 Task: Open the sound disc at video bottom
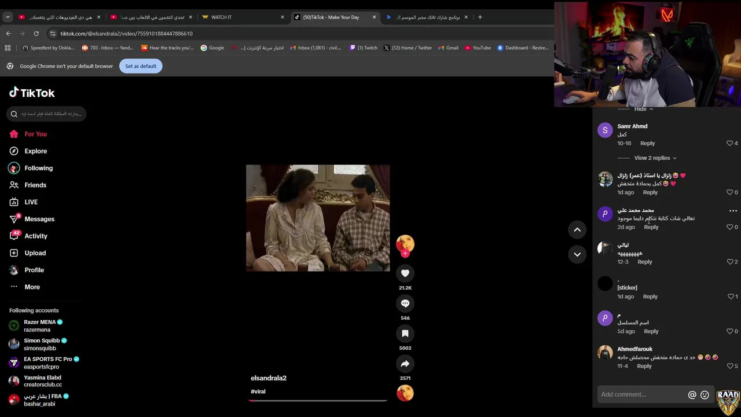(x=405, y=393)
